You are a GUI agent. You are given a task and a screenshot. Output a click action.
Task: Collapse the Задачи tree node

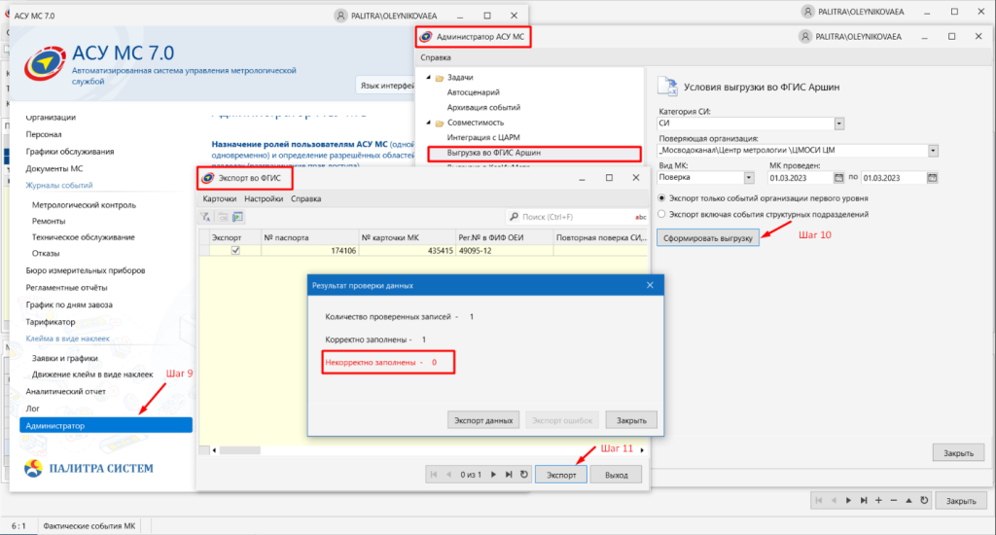tap(428, 77)
